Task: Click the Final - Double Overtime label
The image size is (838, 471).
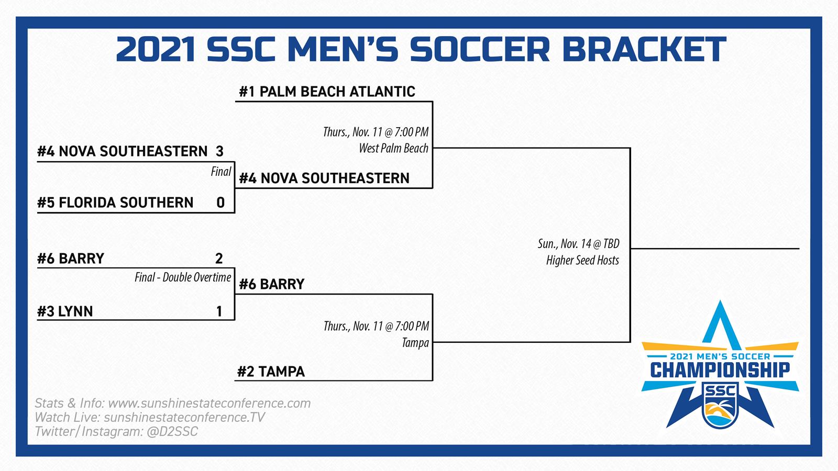Action: tap(183, 277)
